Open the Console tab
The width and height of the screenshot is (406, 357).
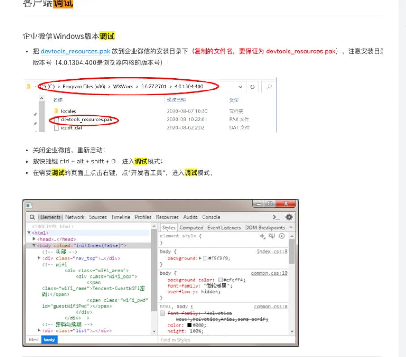coord(211,217)
